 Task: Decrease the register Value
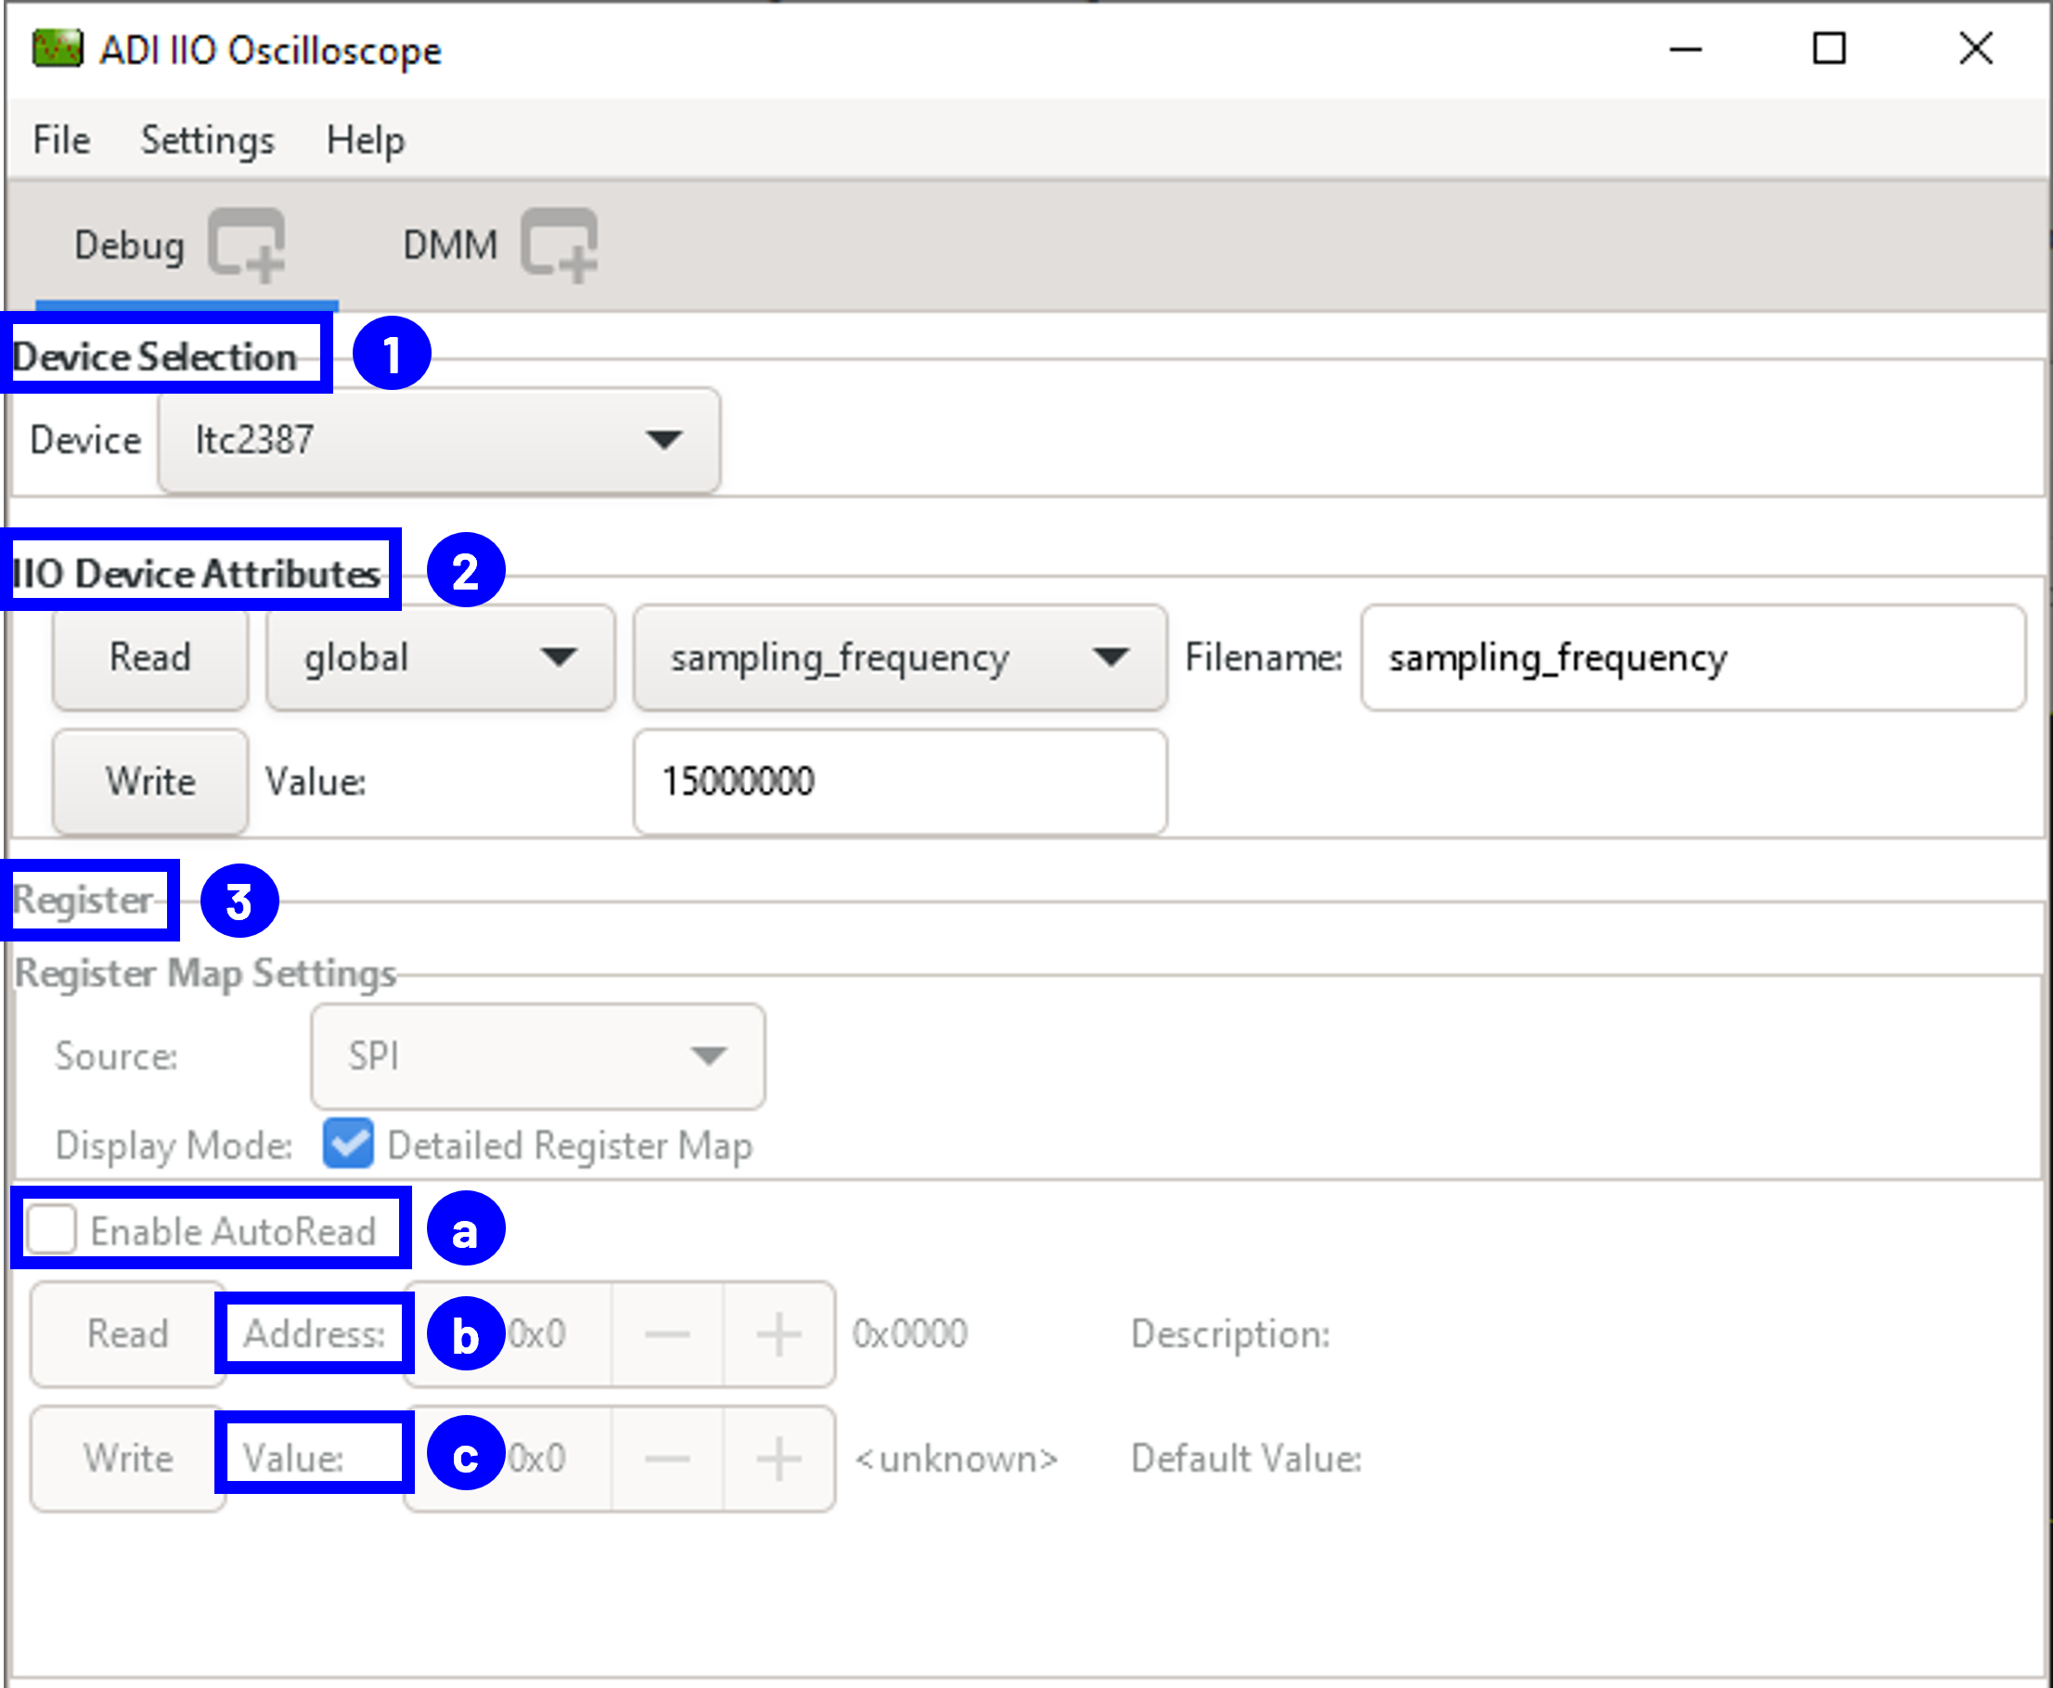point(666,1459)
